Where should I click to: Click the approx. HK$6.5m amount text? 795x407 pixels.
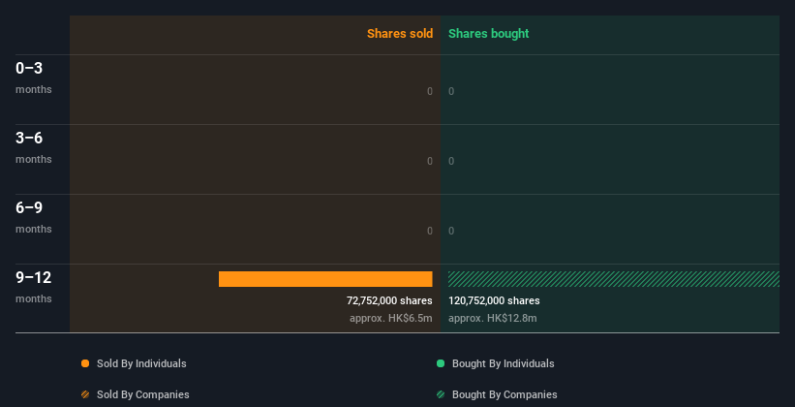coord(391,318)
